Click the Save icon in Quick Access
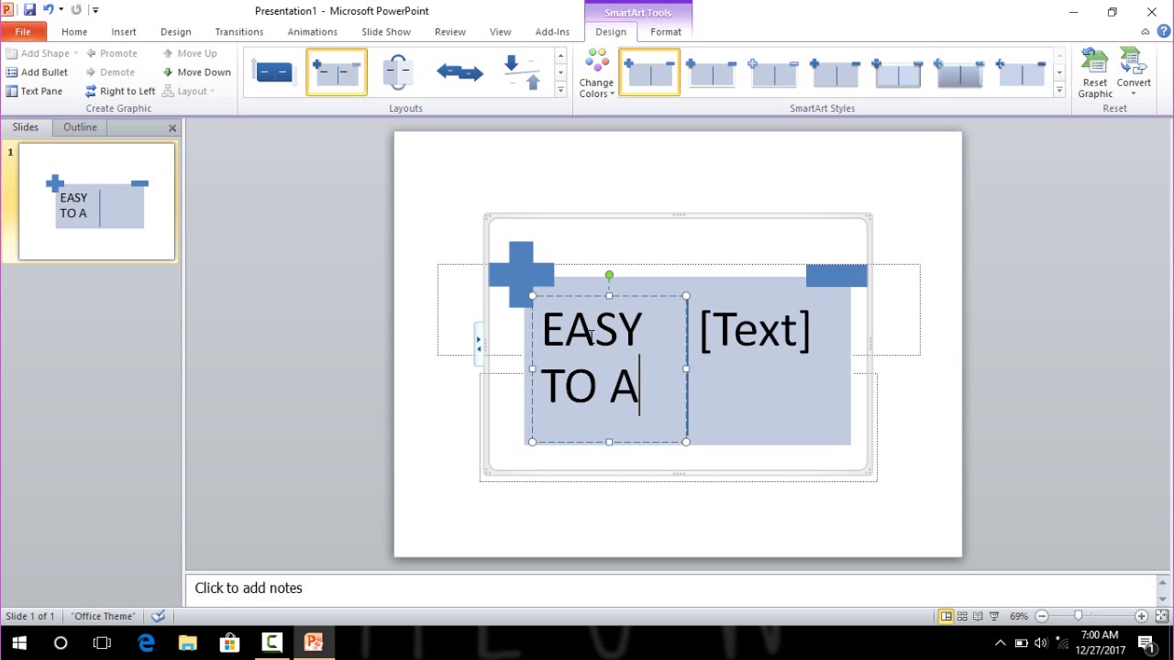This screenshot has height=660, width=1174. pyautogui.click(x=29, y=10)
